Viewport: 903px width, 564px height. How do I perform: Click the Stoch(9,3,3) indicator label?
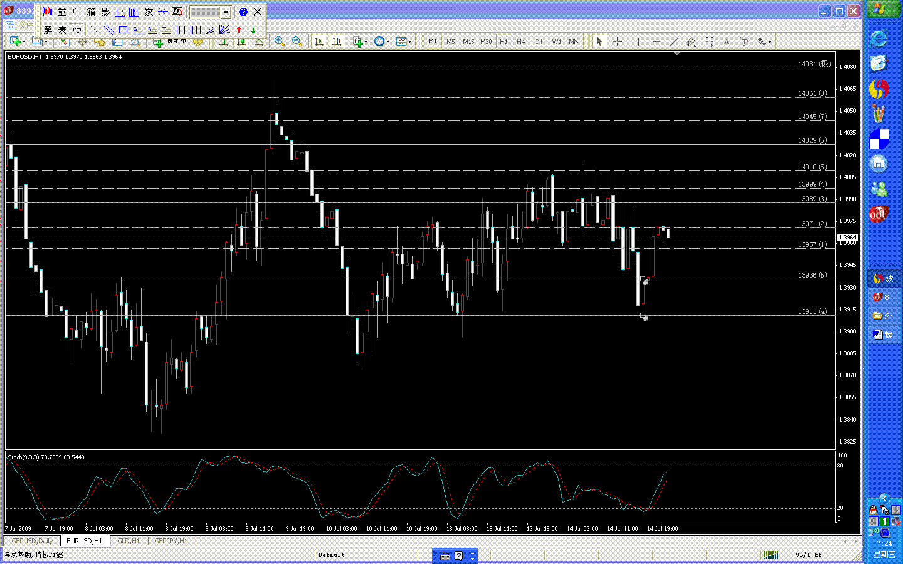46,457
